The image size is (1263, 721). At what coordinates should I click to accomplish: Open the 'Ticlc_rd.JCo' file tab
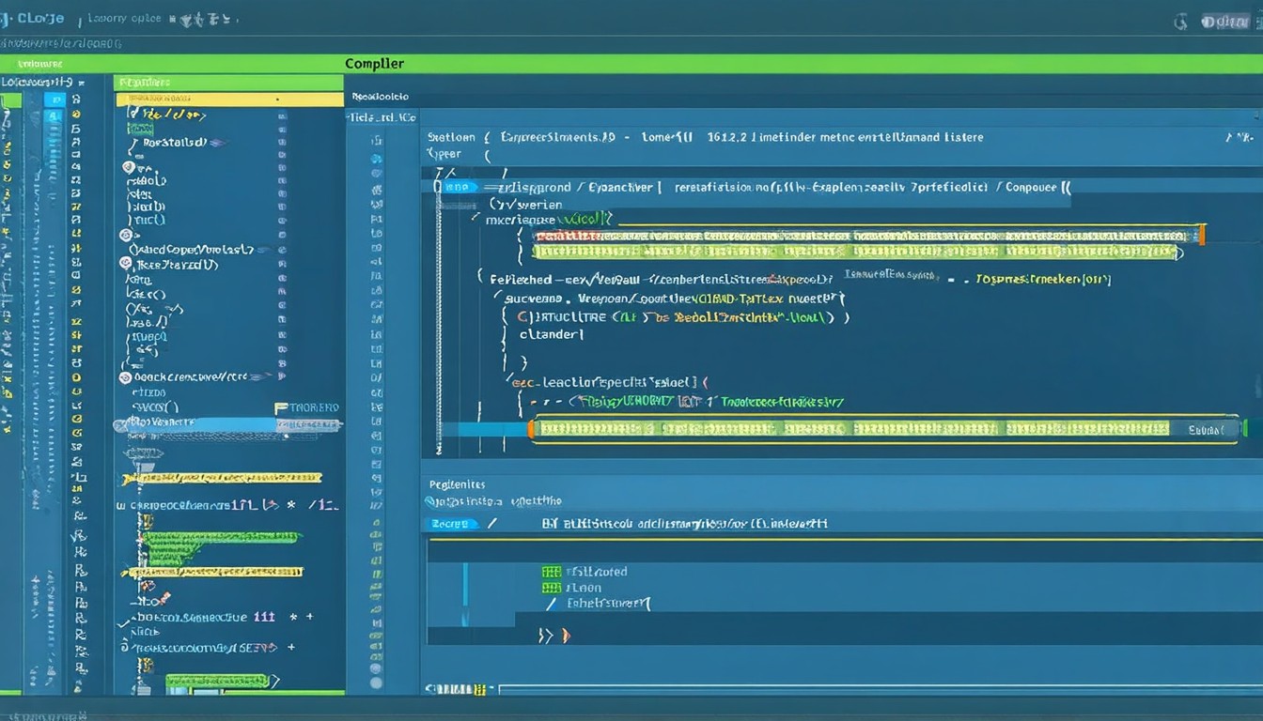(382, 118)
